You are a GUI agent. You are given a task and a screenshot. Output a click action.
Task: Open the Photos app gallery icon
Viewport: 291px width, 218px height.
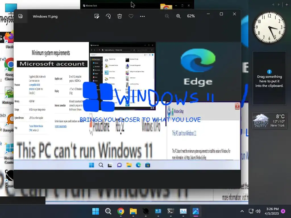pyautogui.click(x=20, y=16)
